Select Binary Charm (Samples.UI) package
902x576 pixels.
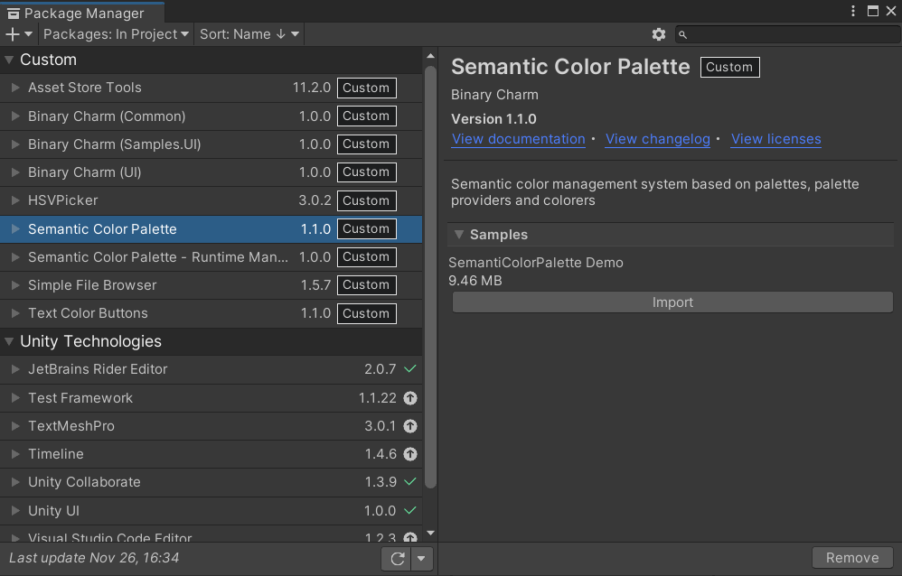(x=211, y=144)
